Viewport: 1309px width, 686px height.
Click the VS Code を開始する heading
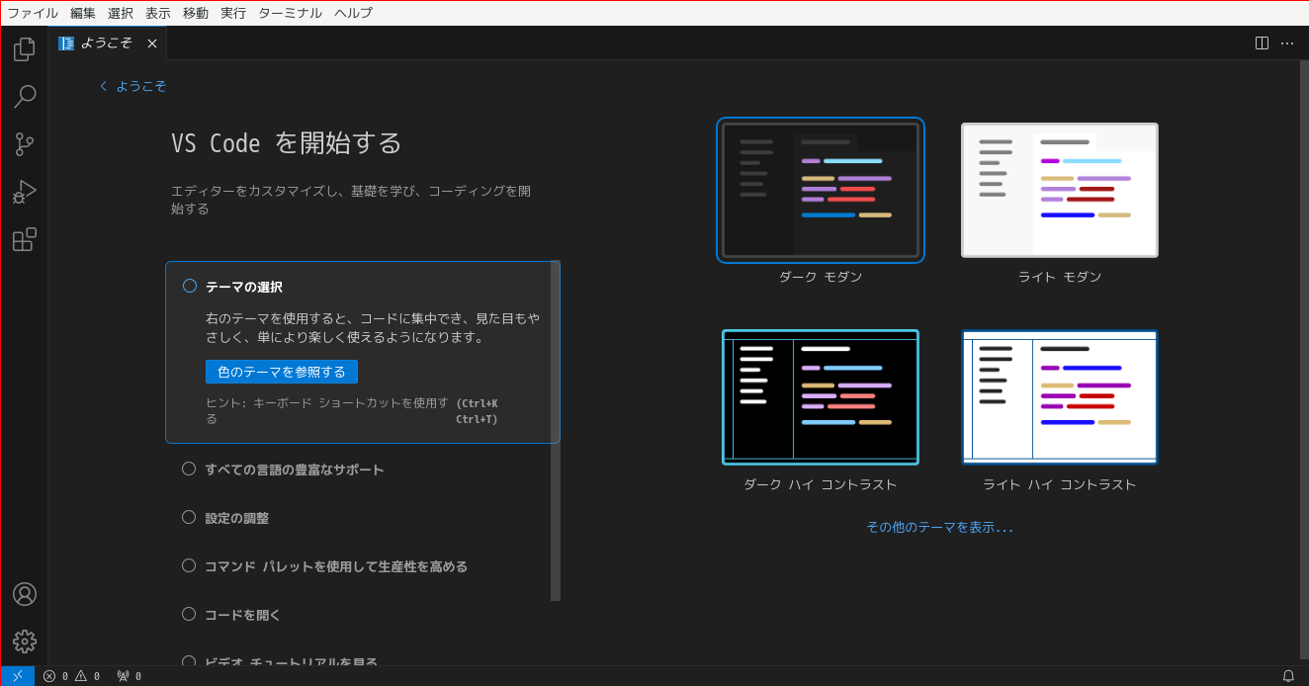pyautogui.click(x=287, y=143)
